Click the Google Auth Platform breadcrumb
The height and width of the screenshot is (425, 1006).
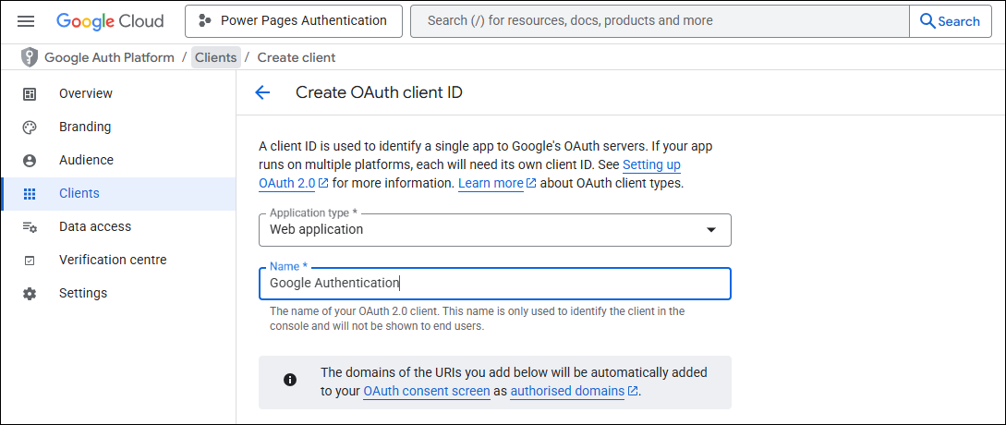[109, 58]
